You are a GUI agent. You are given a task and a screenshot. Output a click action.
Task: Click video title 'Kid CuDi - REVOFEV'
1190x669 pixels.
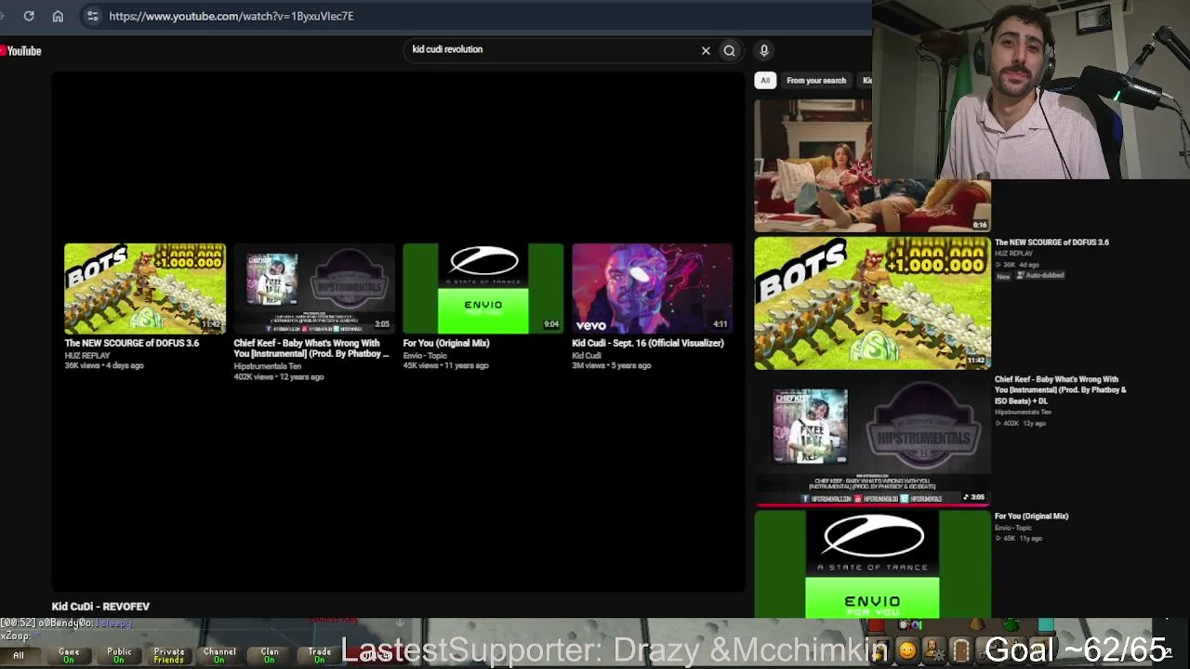click(x=100, y=607)
